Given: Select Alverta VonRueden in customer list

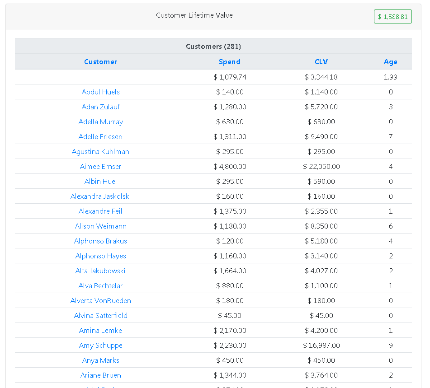Looking at the screenshot, I should pos(100,301).
